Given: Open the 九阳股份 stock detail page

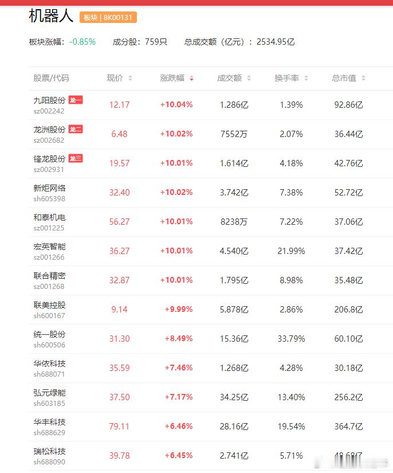Looking at the screenshot, I should coord(47,100).
